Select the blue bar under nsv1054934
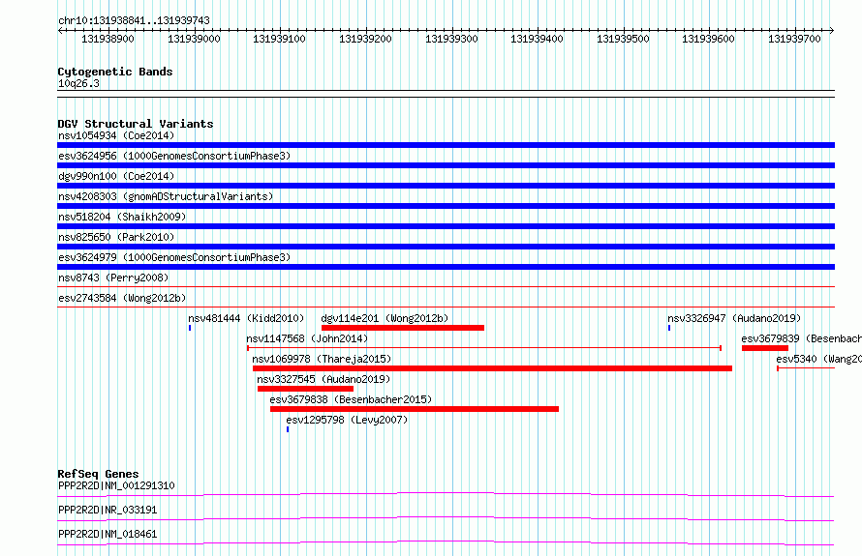The width and height of the screenshot is (862, 556). click(x=446, y=145)
